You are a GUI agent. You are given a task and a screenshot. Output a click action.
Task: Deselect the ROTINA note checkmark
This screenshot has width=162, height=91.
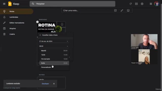coord(37,22)
